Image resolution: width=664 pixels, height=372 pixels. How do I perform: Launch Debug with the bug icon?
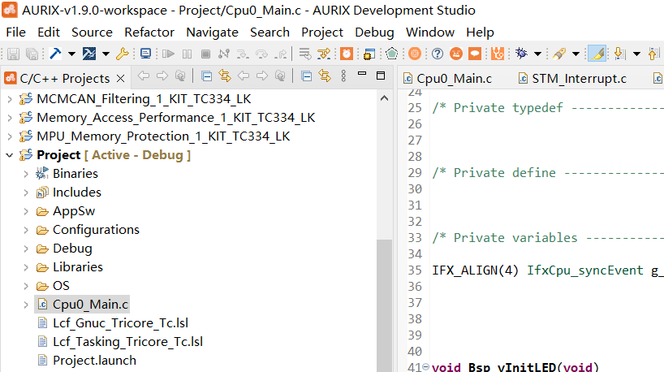[521, 54]
